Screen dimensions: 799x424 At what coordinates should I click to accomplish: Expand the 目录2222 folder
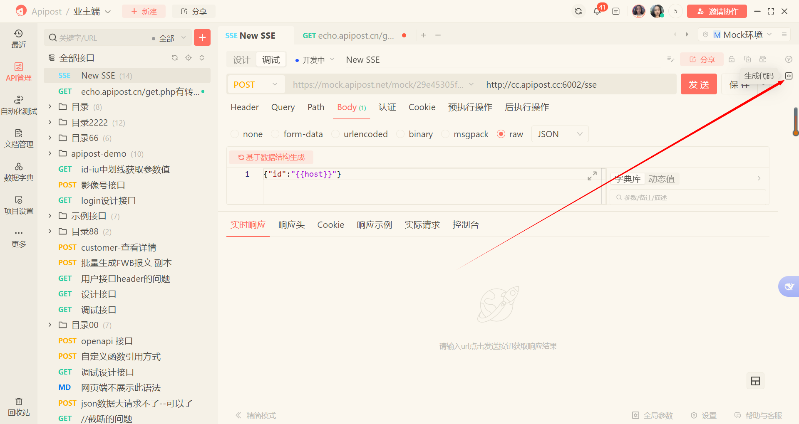pyautogui.click(x=50, y=122)
